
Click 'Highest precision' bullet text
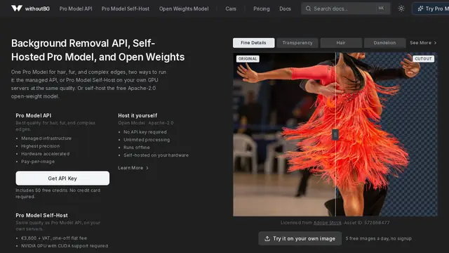coord(41,146)
